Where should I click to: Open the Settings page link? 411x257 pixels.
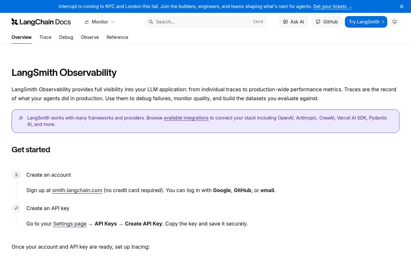coord(70,224)
